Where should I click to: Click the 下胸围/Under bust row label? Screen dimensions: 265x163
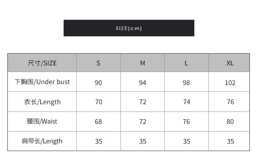(42, 82)
